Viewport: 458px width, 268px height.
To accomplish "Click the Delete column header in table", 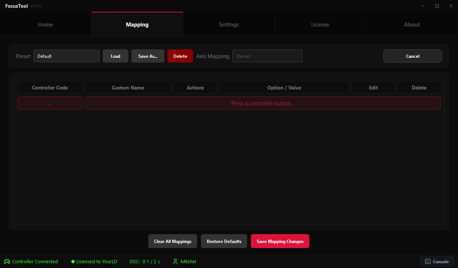I will point(419,88).
